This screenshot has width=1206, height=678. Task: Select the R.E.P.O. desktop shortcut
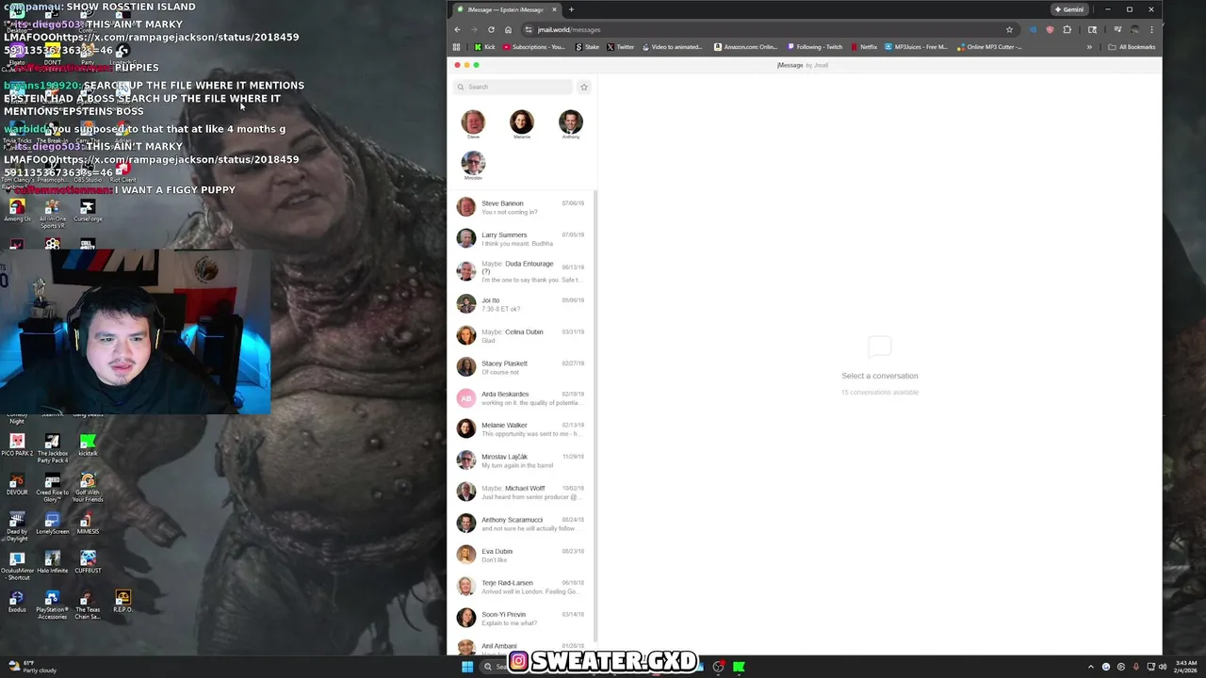point(122,602)
